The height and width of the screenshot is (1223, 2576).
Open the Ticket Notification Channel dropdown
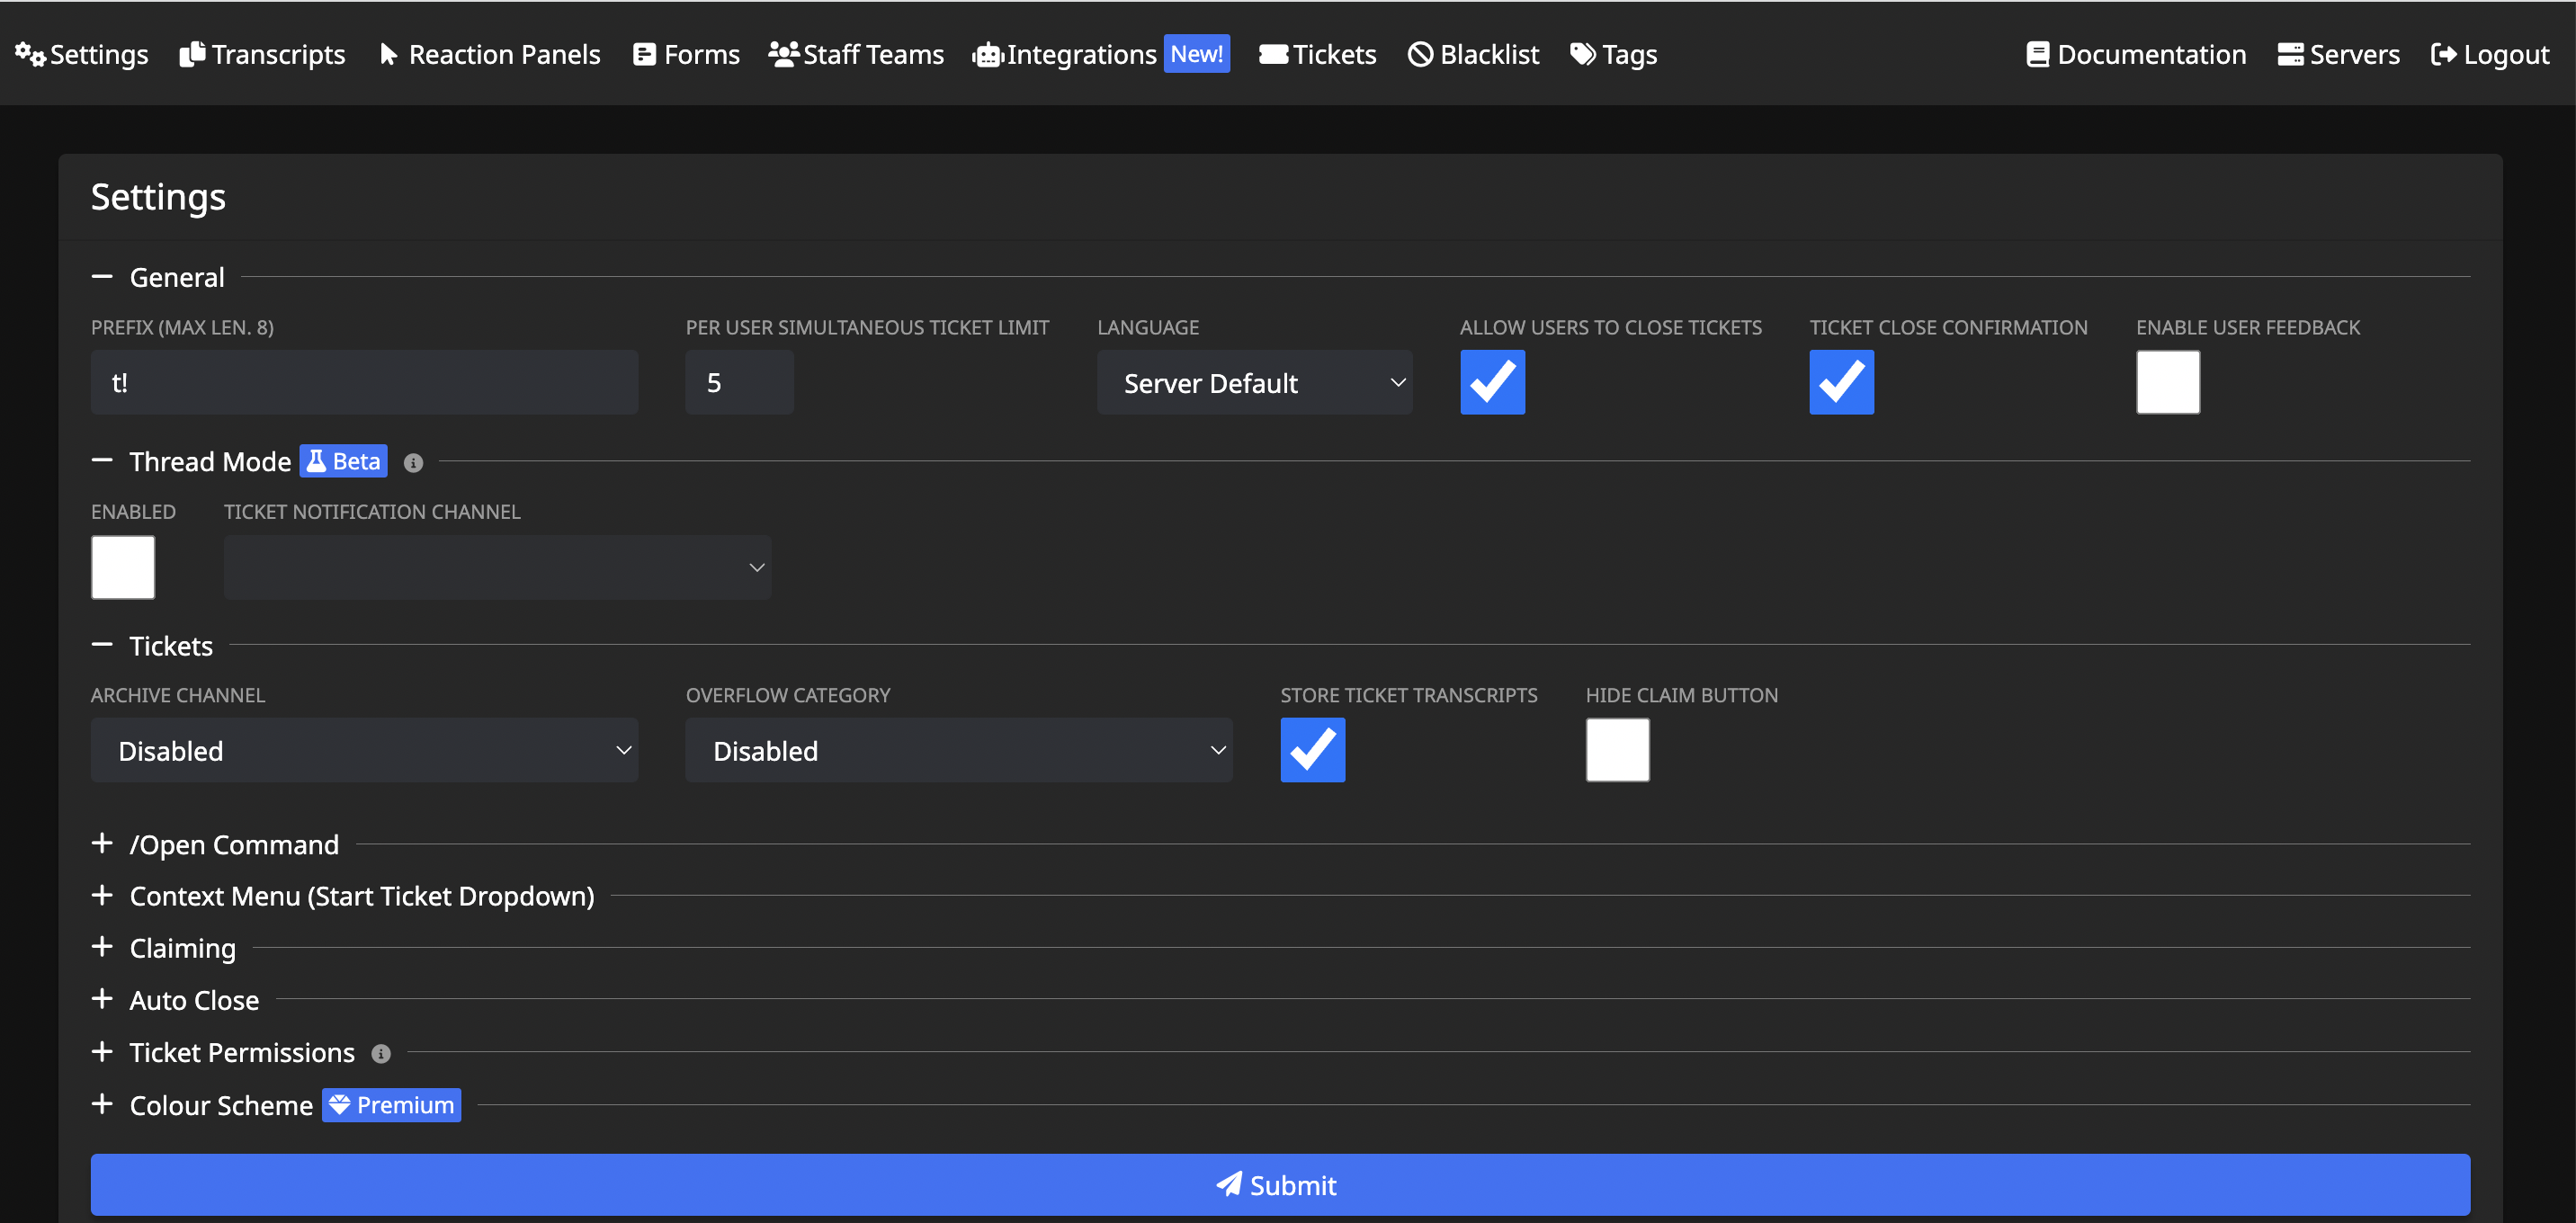click(x=497, y=566)
